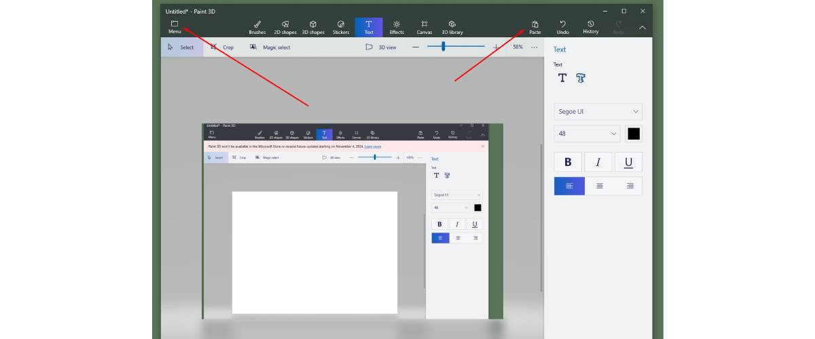Toggle Italic text formatting
This screenshot has width=815, height=339.
point(598,162)
